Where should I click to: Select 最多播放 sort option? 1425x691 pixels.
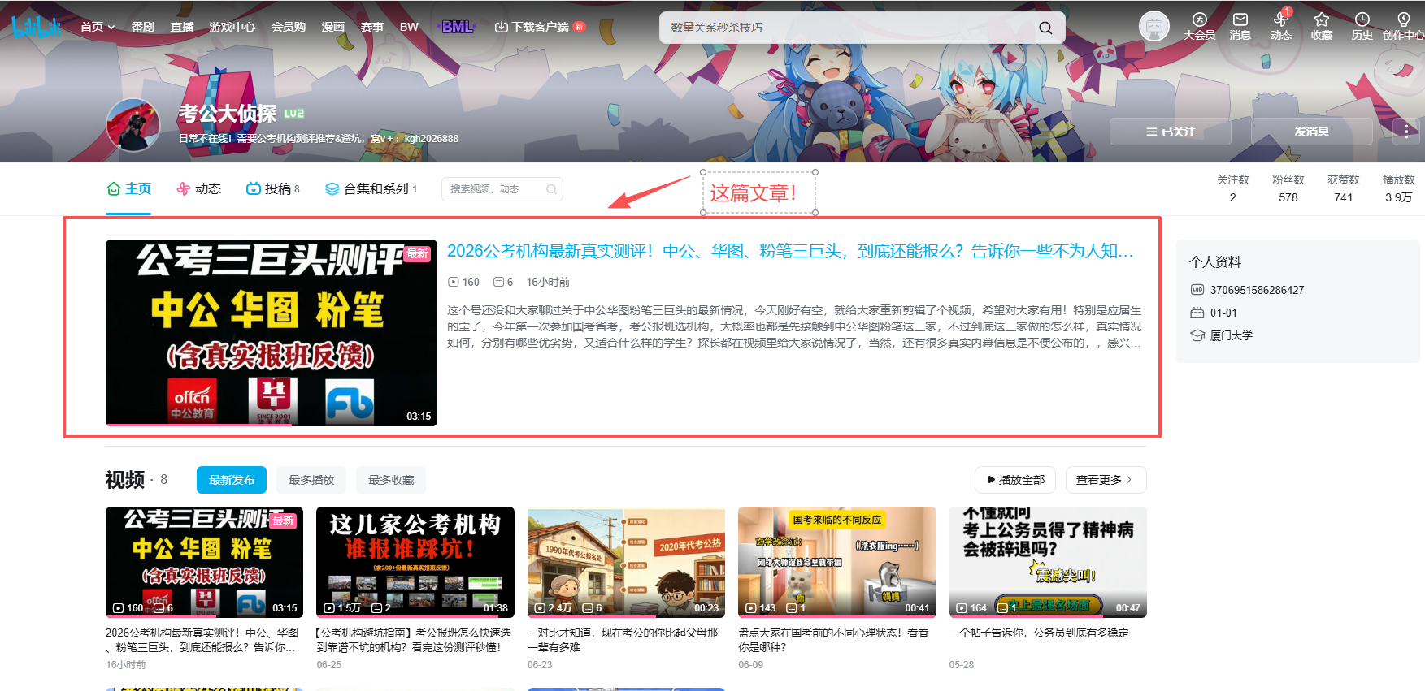(311, 480)
